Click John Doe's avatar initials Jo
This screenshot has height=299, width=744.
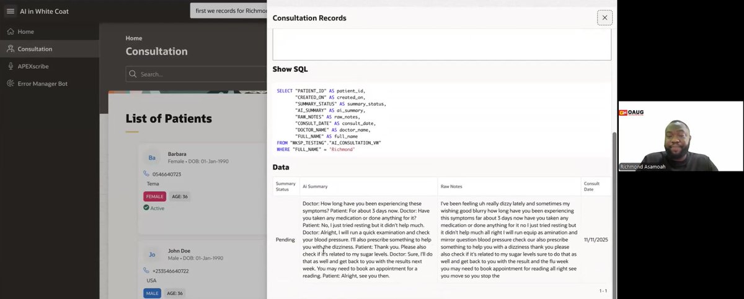coord(152,254)
